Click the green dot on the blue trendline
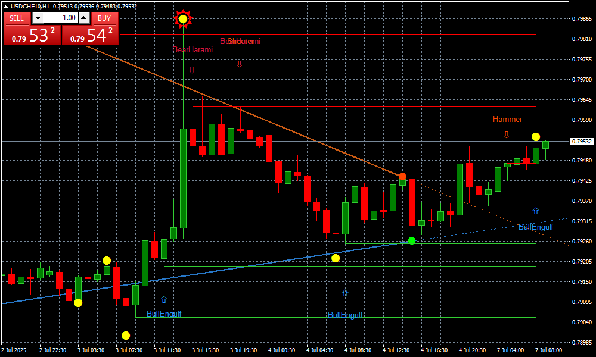The width and height of the screenshot is (596, 357). pyautogui.click(x=412, y=240)
